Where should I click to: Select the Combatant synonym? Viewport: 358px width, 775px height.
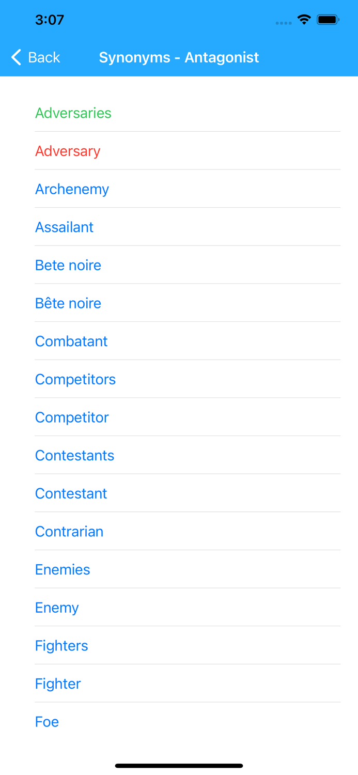71,342
